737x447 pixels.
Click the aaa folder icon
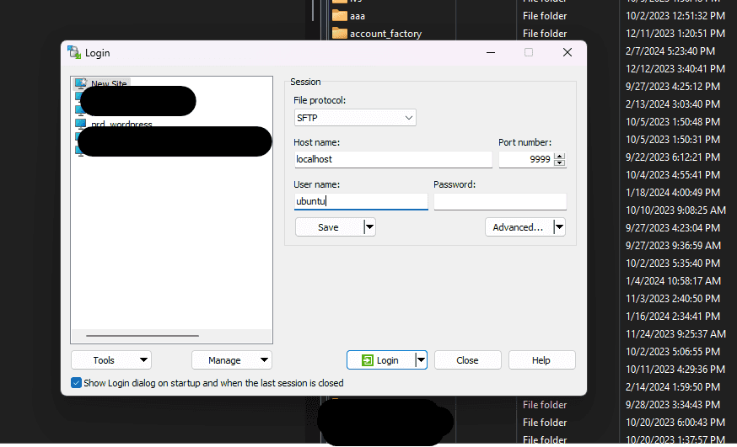[340, 15]
